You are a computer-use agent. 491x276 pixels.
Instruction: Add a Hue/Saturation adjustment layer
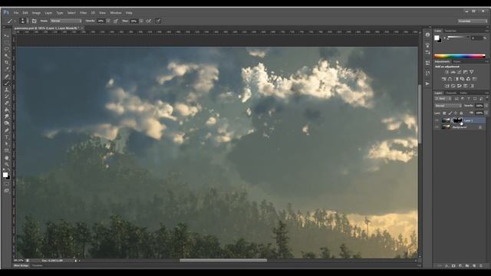pyautogui.click(x=444, y=79)
